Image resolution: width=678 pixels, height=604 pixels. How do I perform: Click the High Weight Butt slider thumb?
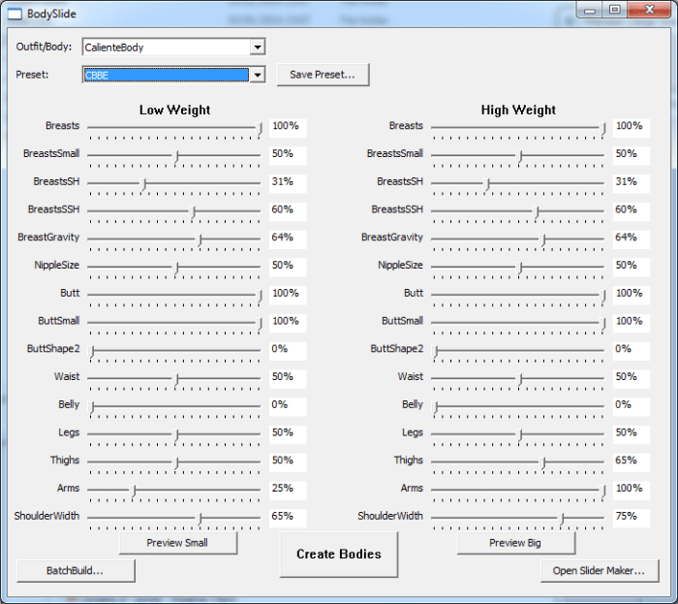[x=603, y=296]
